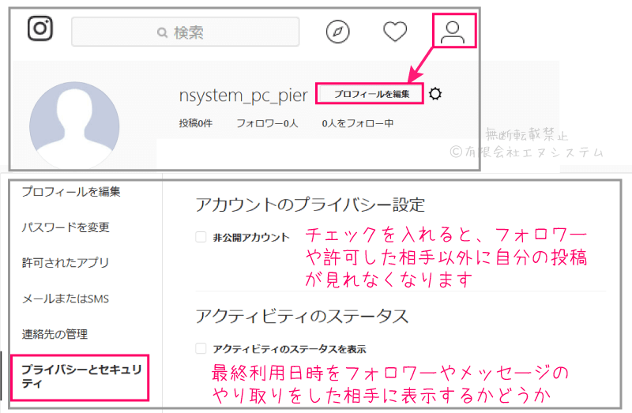Viewport: 632px width, 413px height.
Task: Open the Explore compass icon
Action: 338,32
